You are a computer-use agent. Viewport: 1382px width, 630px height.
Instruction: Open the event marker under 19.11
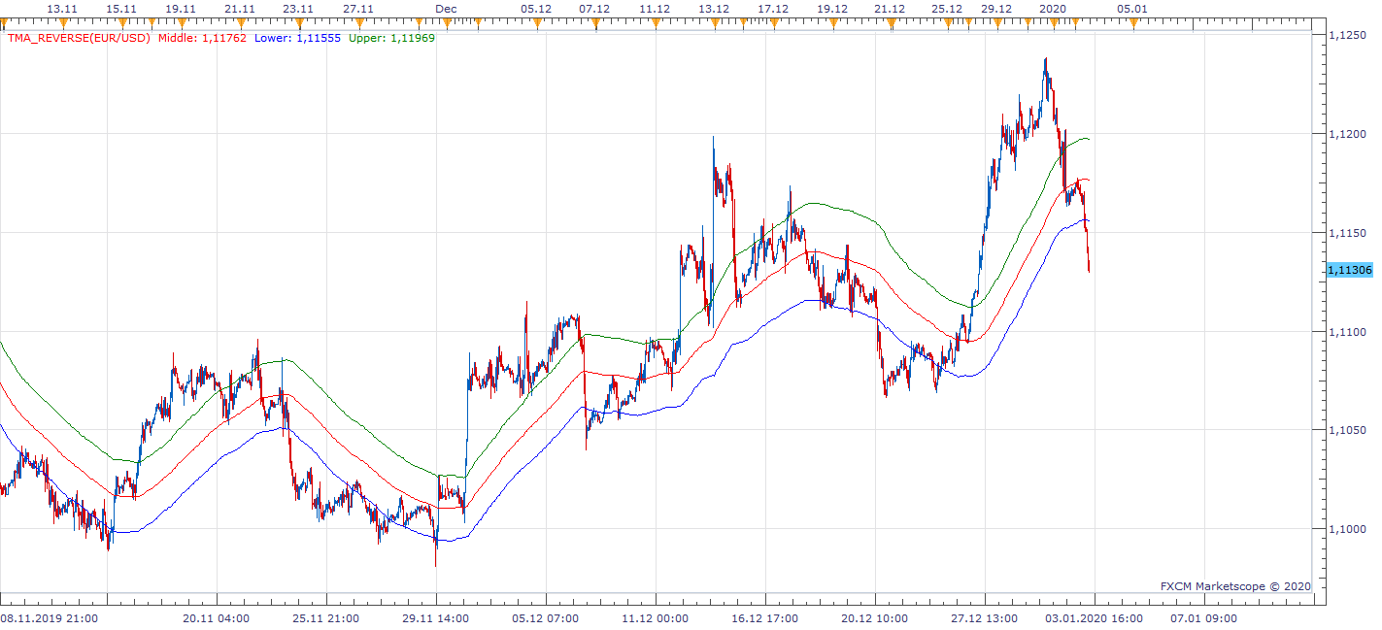pos(181,22)
